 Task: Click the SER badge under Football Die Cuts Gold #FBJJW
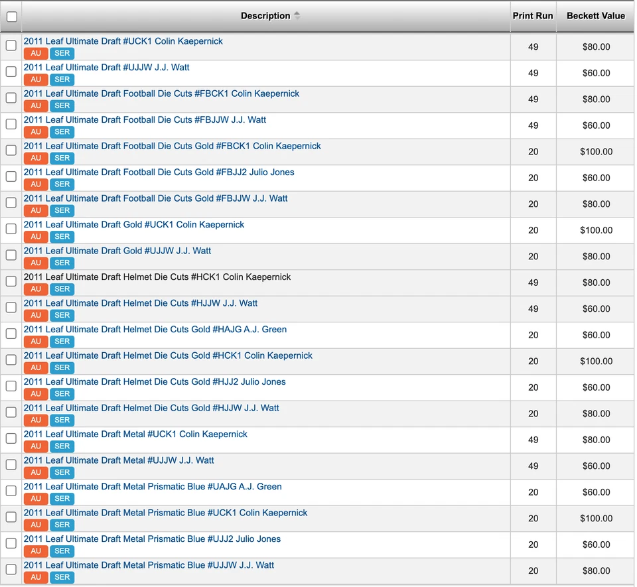62,210
